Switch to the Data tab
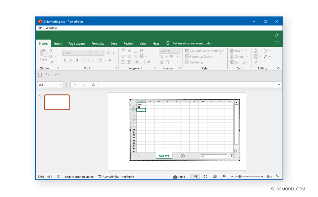Screen dimensions: 318x197 [x=114, y=43]
